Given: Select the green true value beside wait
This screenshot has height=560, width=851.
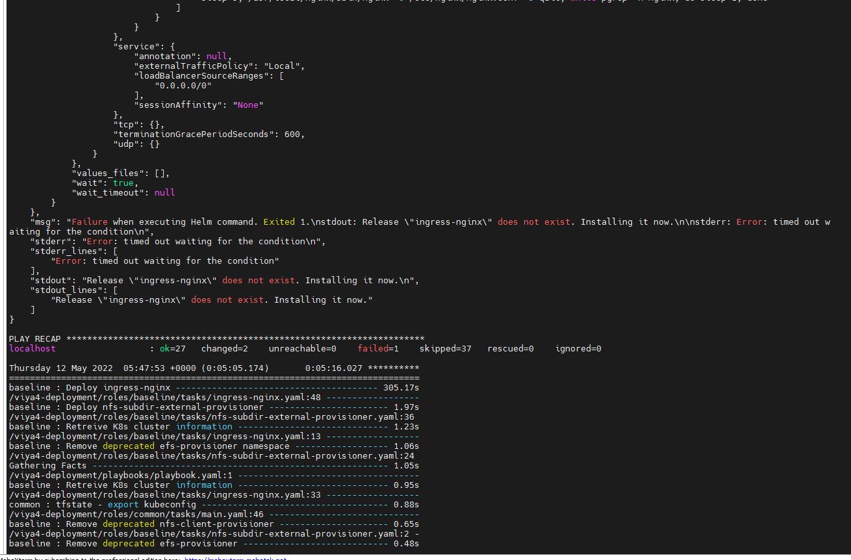Looking at the screenshot, I should [123, 183].
